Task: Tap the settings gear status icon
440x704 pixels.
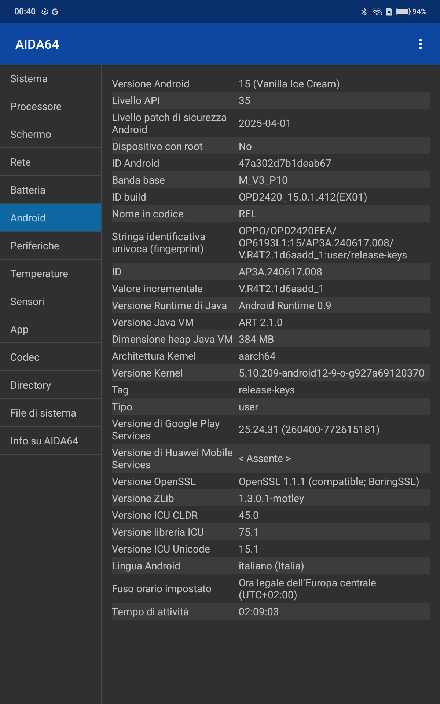Action: [45, 12]
